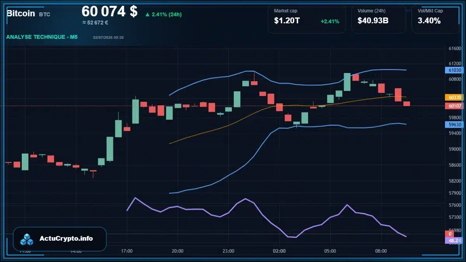Click the 2.41% (24h) change text
The height and width of the screenshot is (262, 466).
pos(167,15)
